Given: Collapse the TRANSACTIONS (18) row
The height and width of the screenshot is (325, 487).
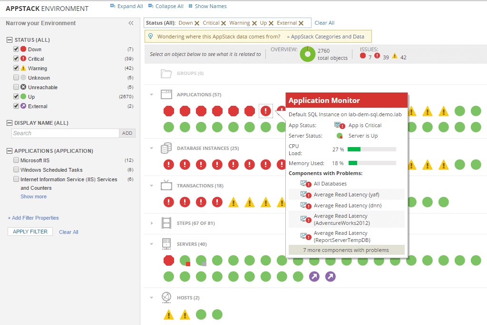Looking at the screenshot, I should click(152, 186).
